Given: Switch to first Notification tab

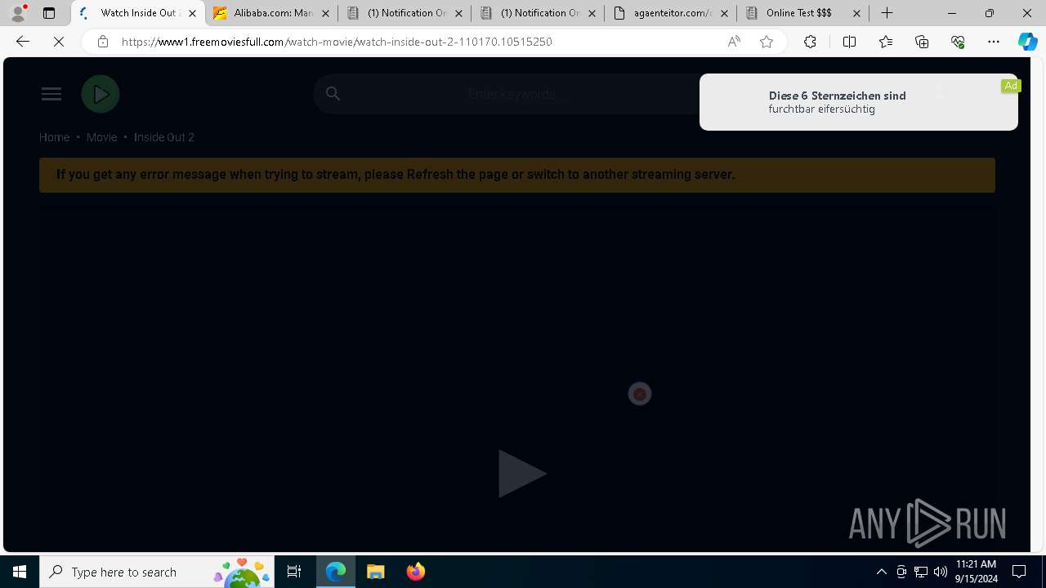Looking at the screenshot, I should point(404,13).
